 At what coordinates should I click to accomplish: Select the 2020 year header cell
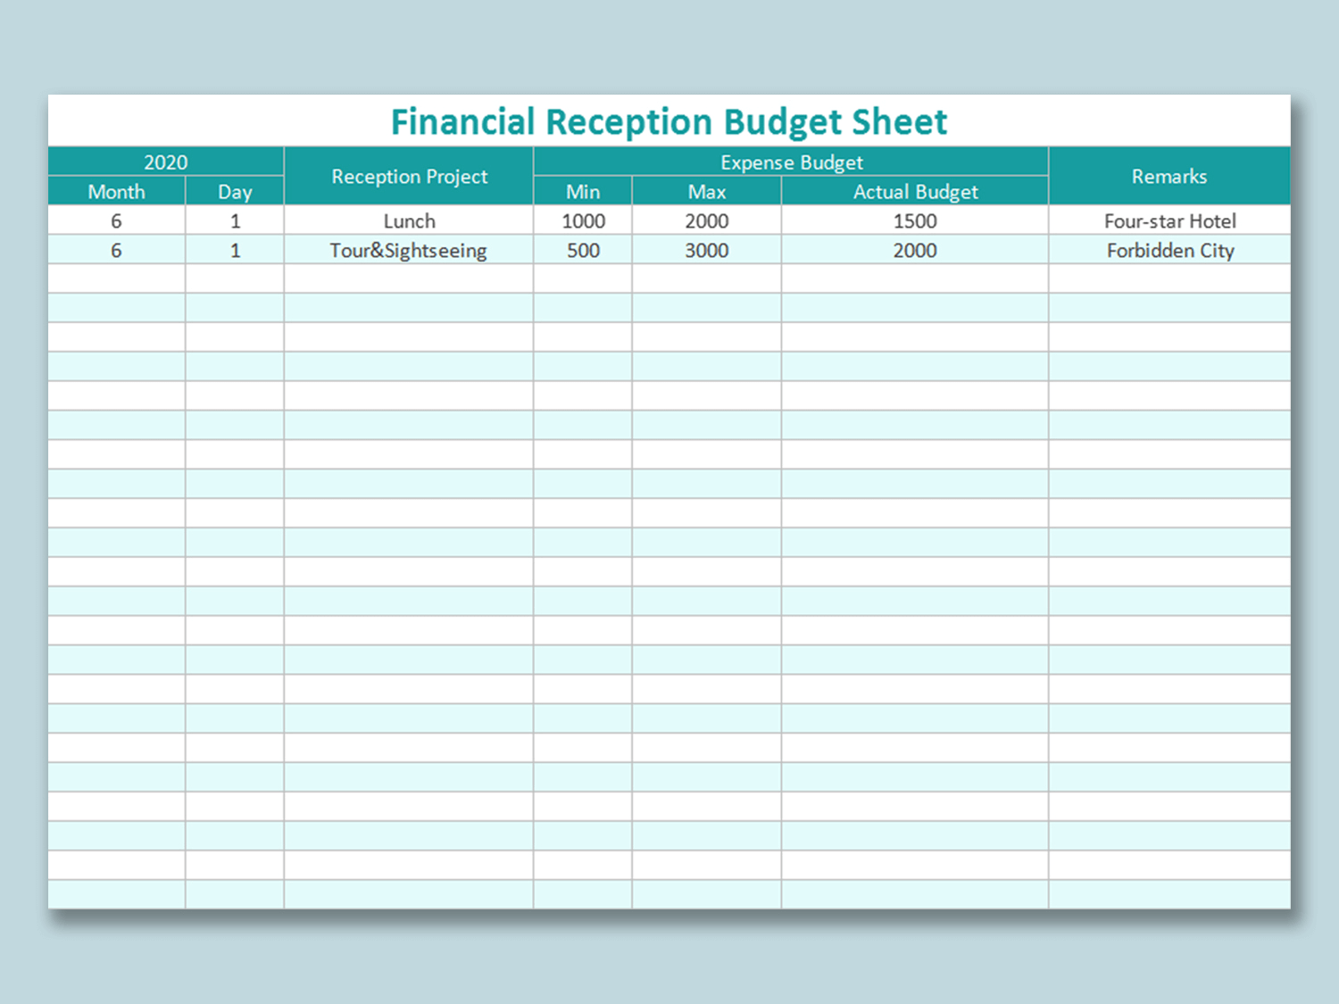pyautogui.click(x=166, y=162)
